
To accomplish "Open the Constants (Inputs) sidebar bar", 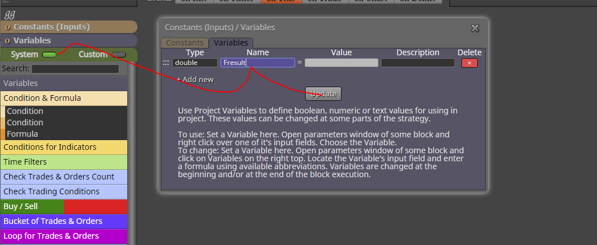I will click(x=68, y=27).
